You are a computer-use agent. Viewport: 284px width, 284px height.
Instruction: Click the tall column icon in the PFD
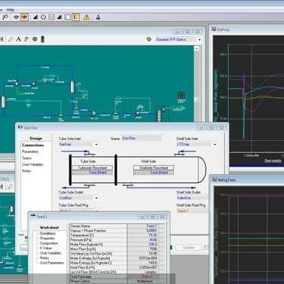[x=159, y=116]
